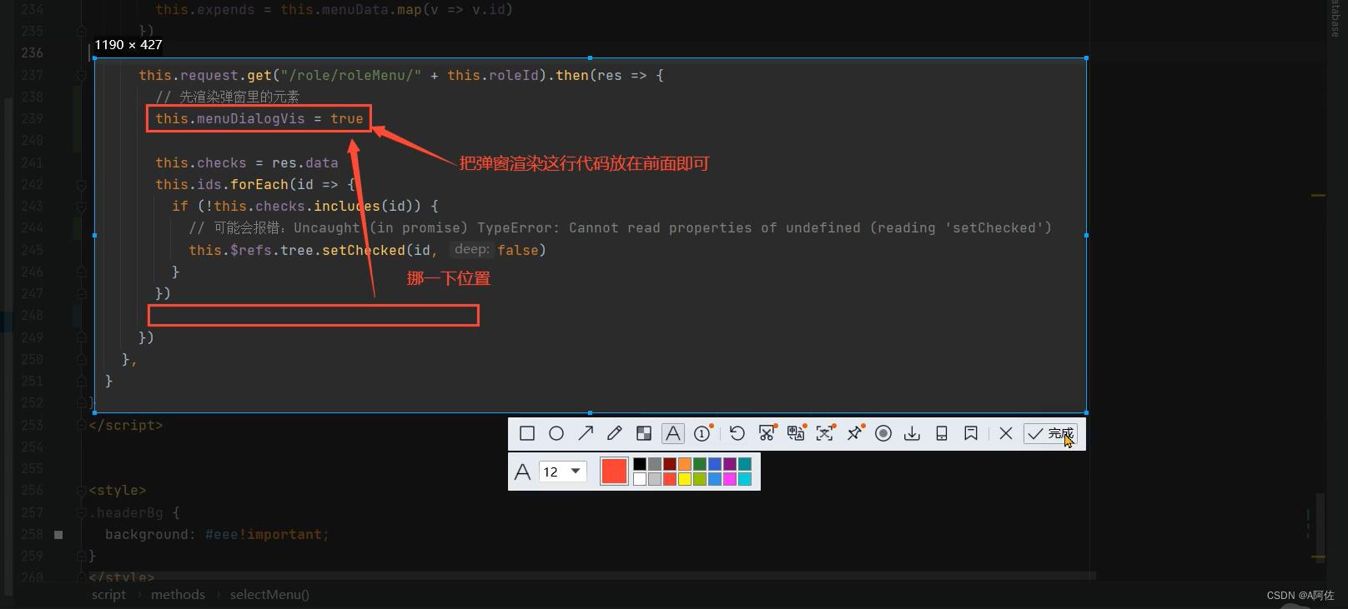Viewport: 1348px width, 609px height.
Task: Click the methods breadcrumb
Action: (x=178, y=595)
